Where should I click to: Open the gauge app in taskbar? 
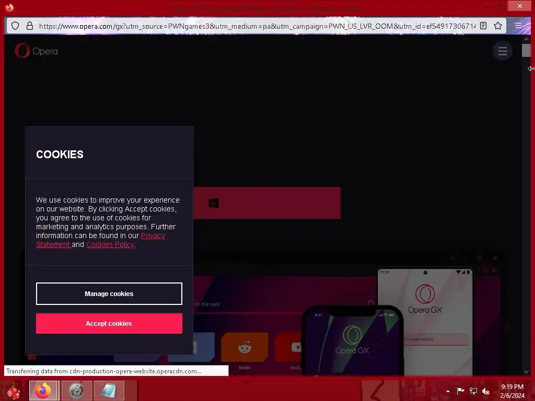[x=76, y=391]
